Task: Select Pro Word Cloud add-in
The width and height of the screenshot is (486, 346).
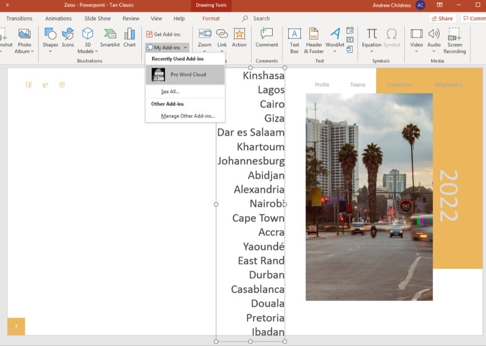Action: tap(185, 74)
